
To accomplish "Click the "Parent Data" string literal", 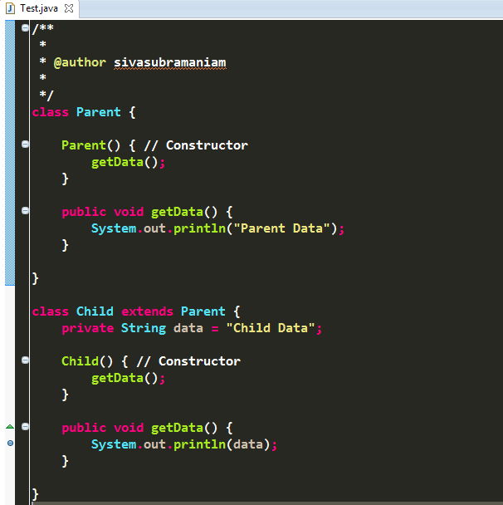I will click(281, 228).
